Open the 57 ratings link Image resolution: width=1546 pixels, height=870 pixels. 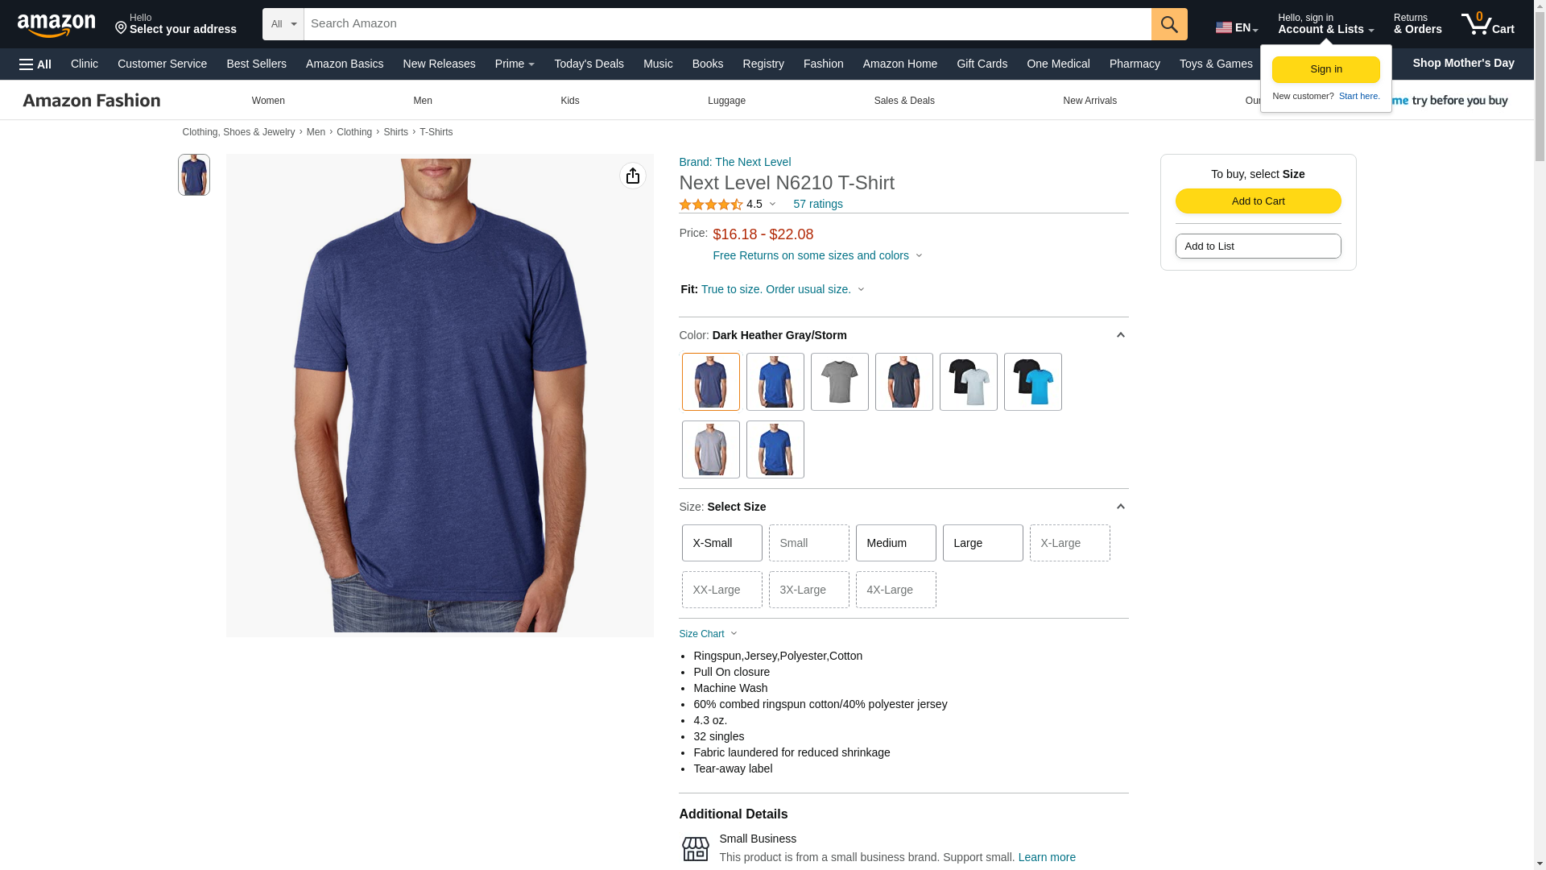coord(818,205)
